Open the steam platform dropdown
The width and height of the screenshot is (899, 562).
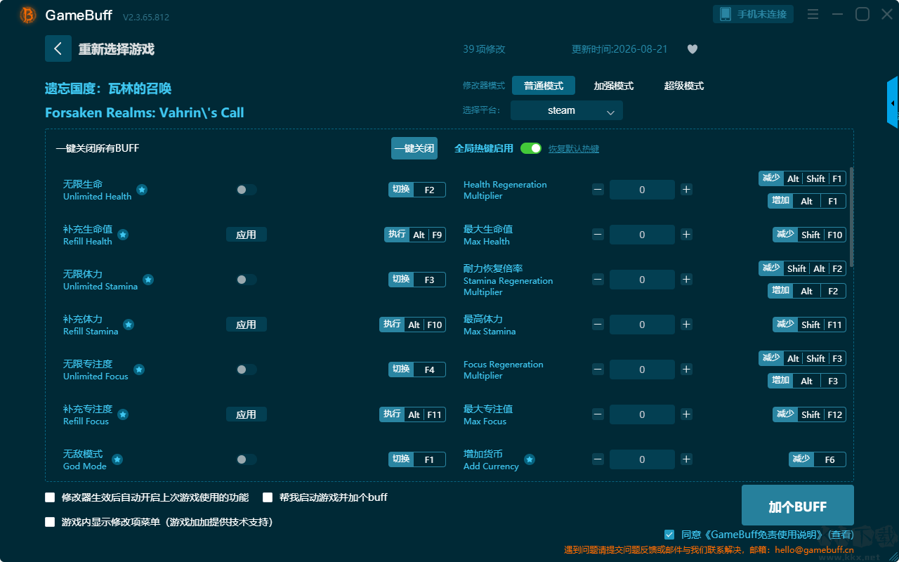[567, 110]
